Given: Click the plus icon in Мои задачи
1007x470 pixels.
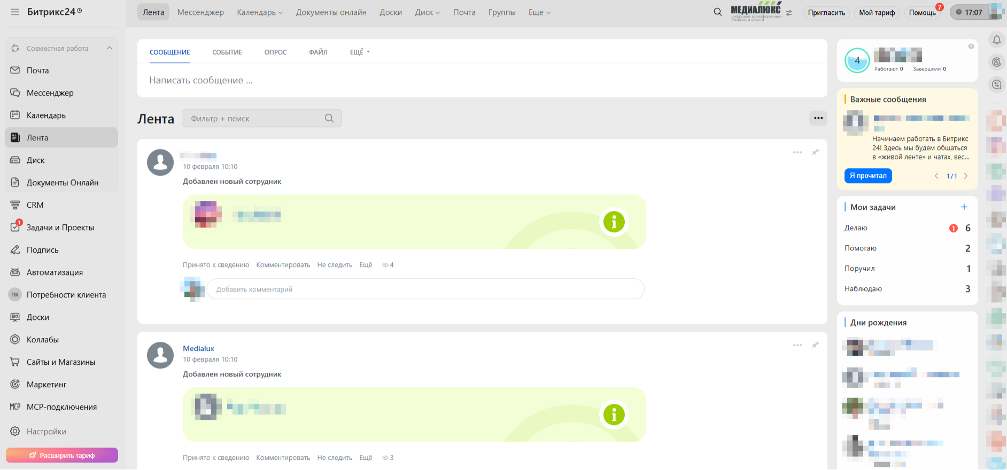Looking at the screenshot, I should coord(964,207).
